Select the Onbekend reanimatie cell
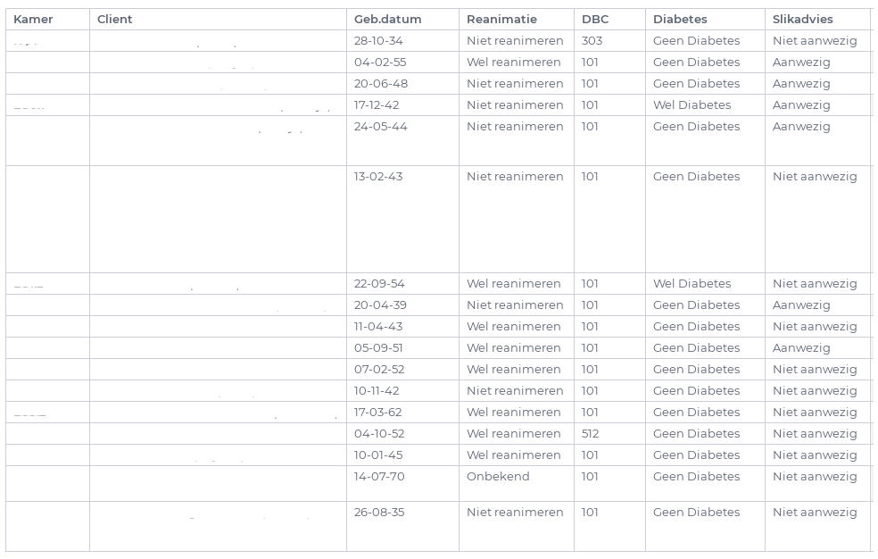The width and height of the screenshot is (878, 559). (x=498, y=477)
